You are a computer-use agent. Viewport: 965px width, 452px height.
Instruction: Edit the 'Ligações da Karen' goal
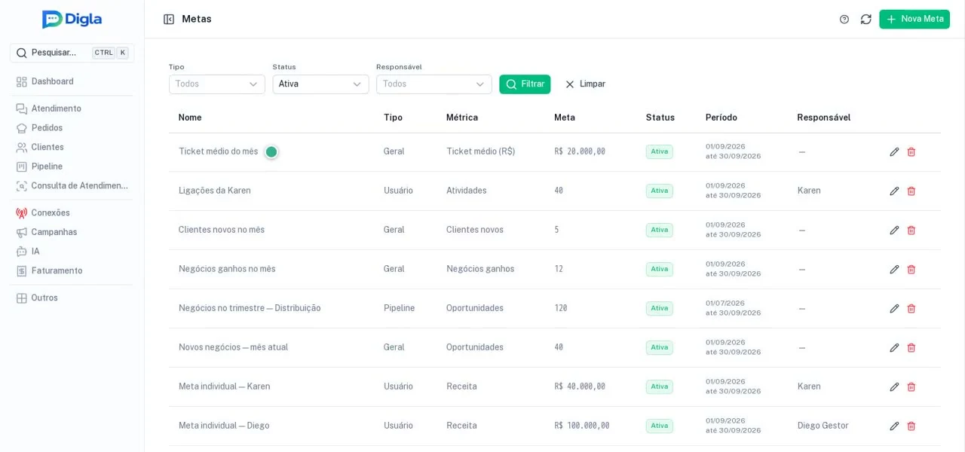894,191
